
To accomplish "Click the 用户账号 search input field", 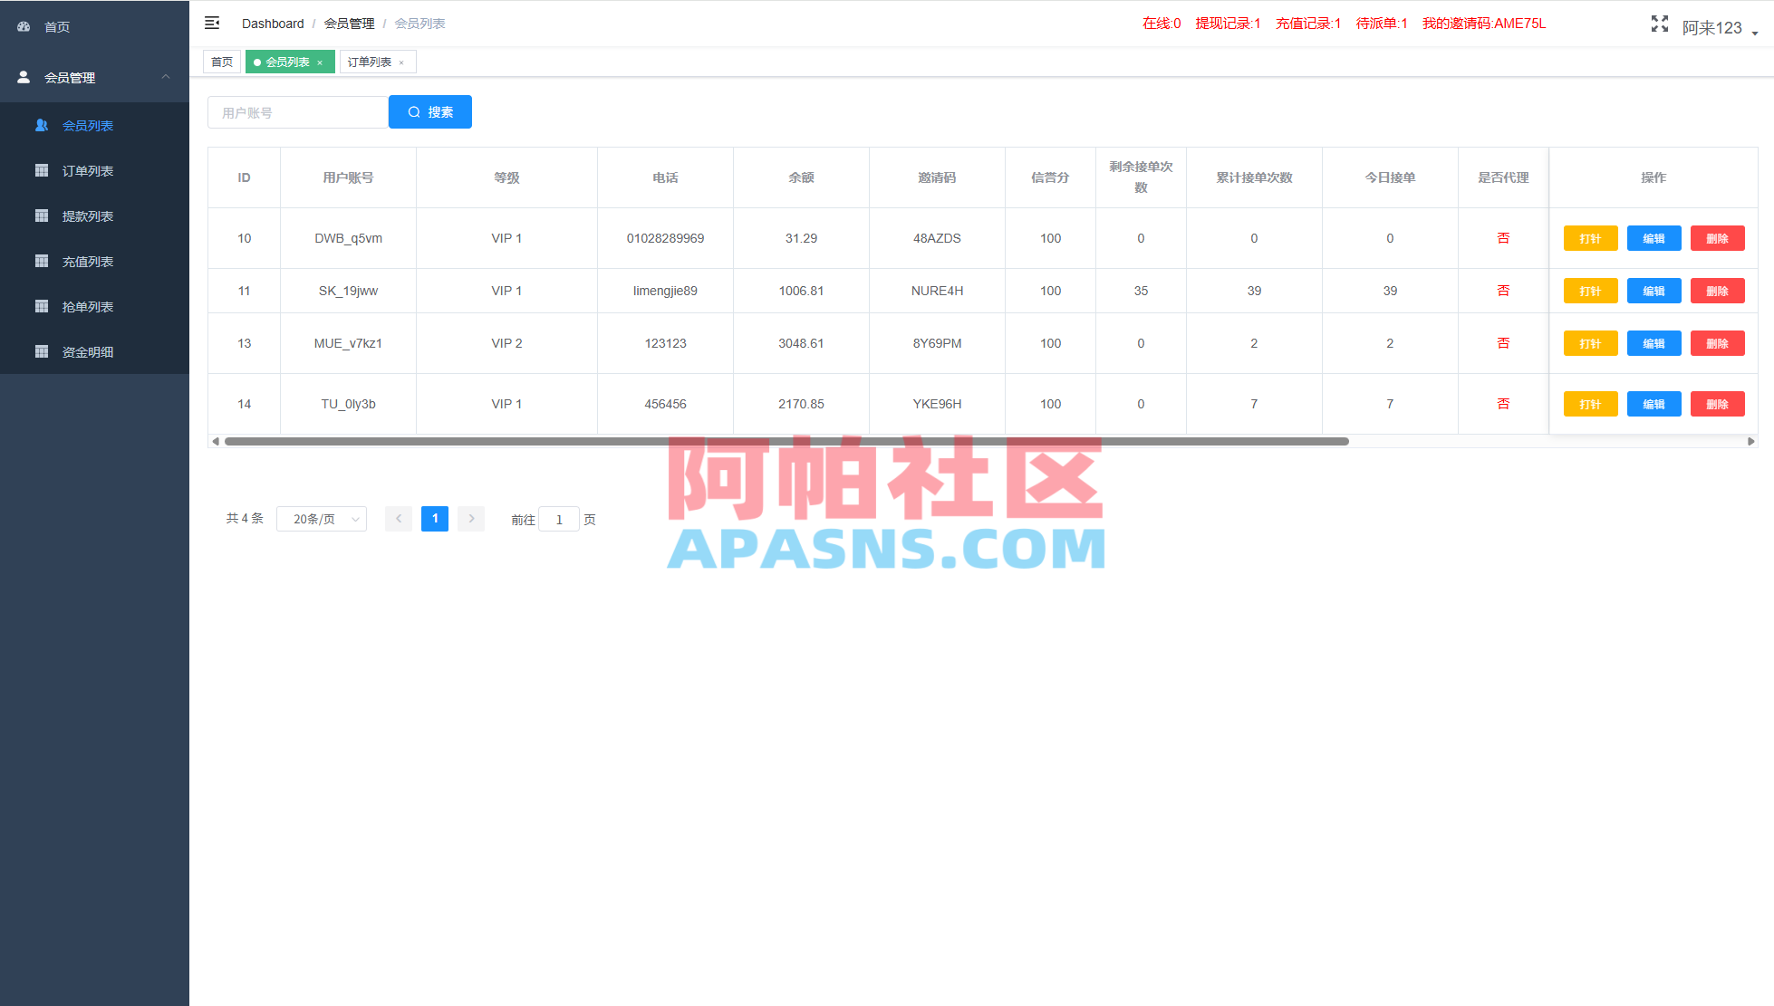I will [x=296, y=111].
